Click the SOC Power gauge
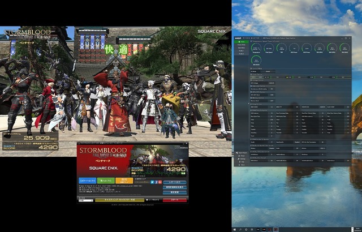This screenshot has width=362, height=232. (307, 48)
